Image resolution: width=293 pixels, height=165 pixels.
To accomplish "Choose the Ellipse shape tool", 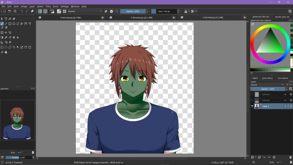I will pos(14,24).
